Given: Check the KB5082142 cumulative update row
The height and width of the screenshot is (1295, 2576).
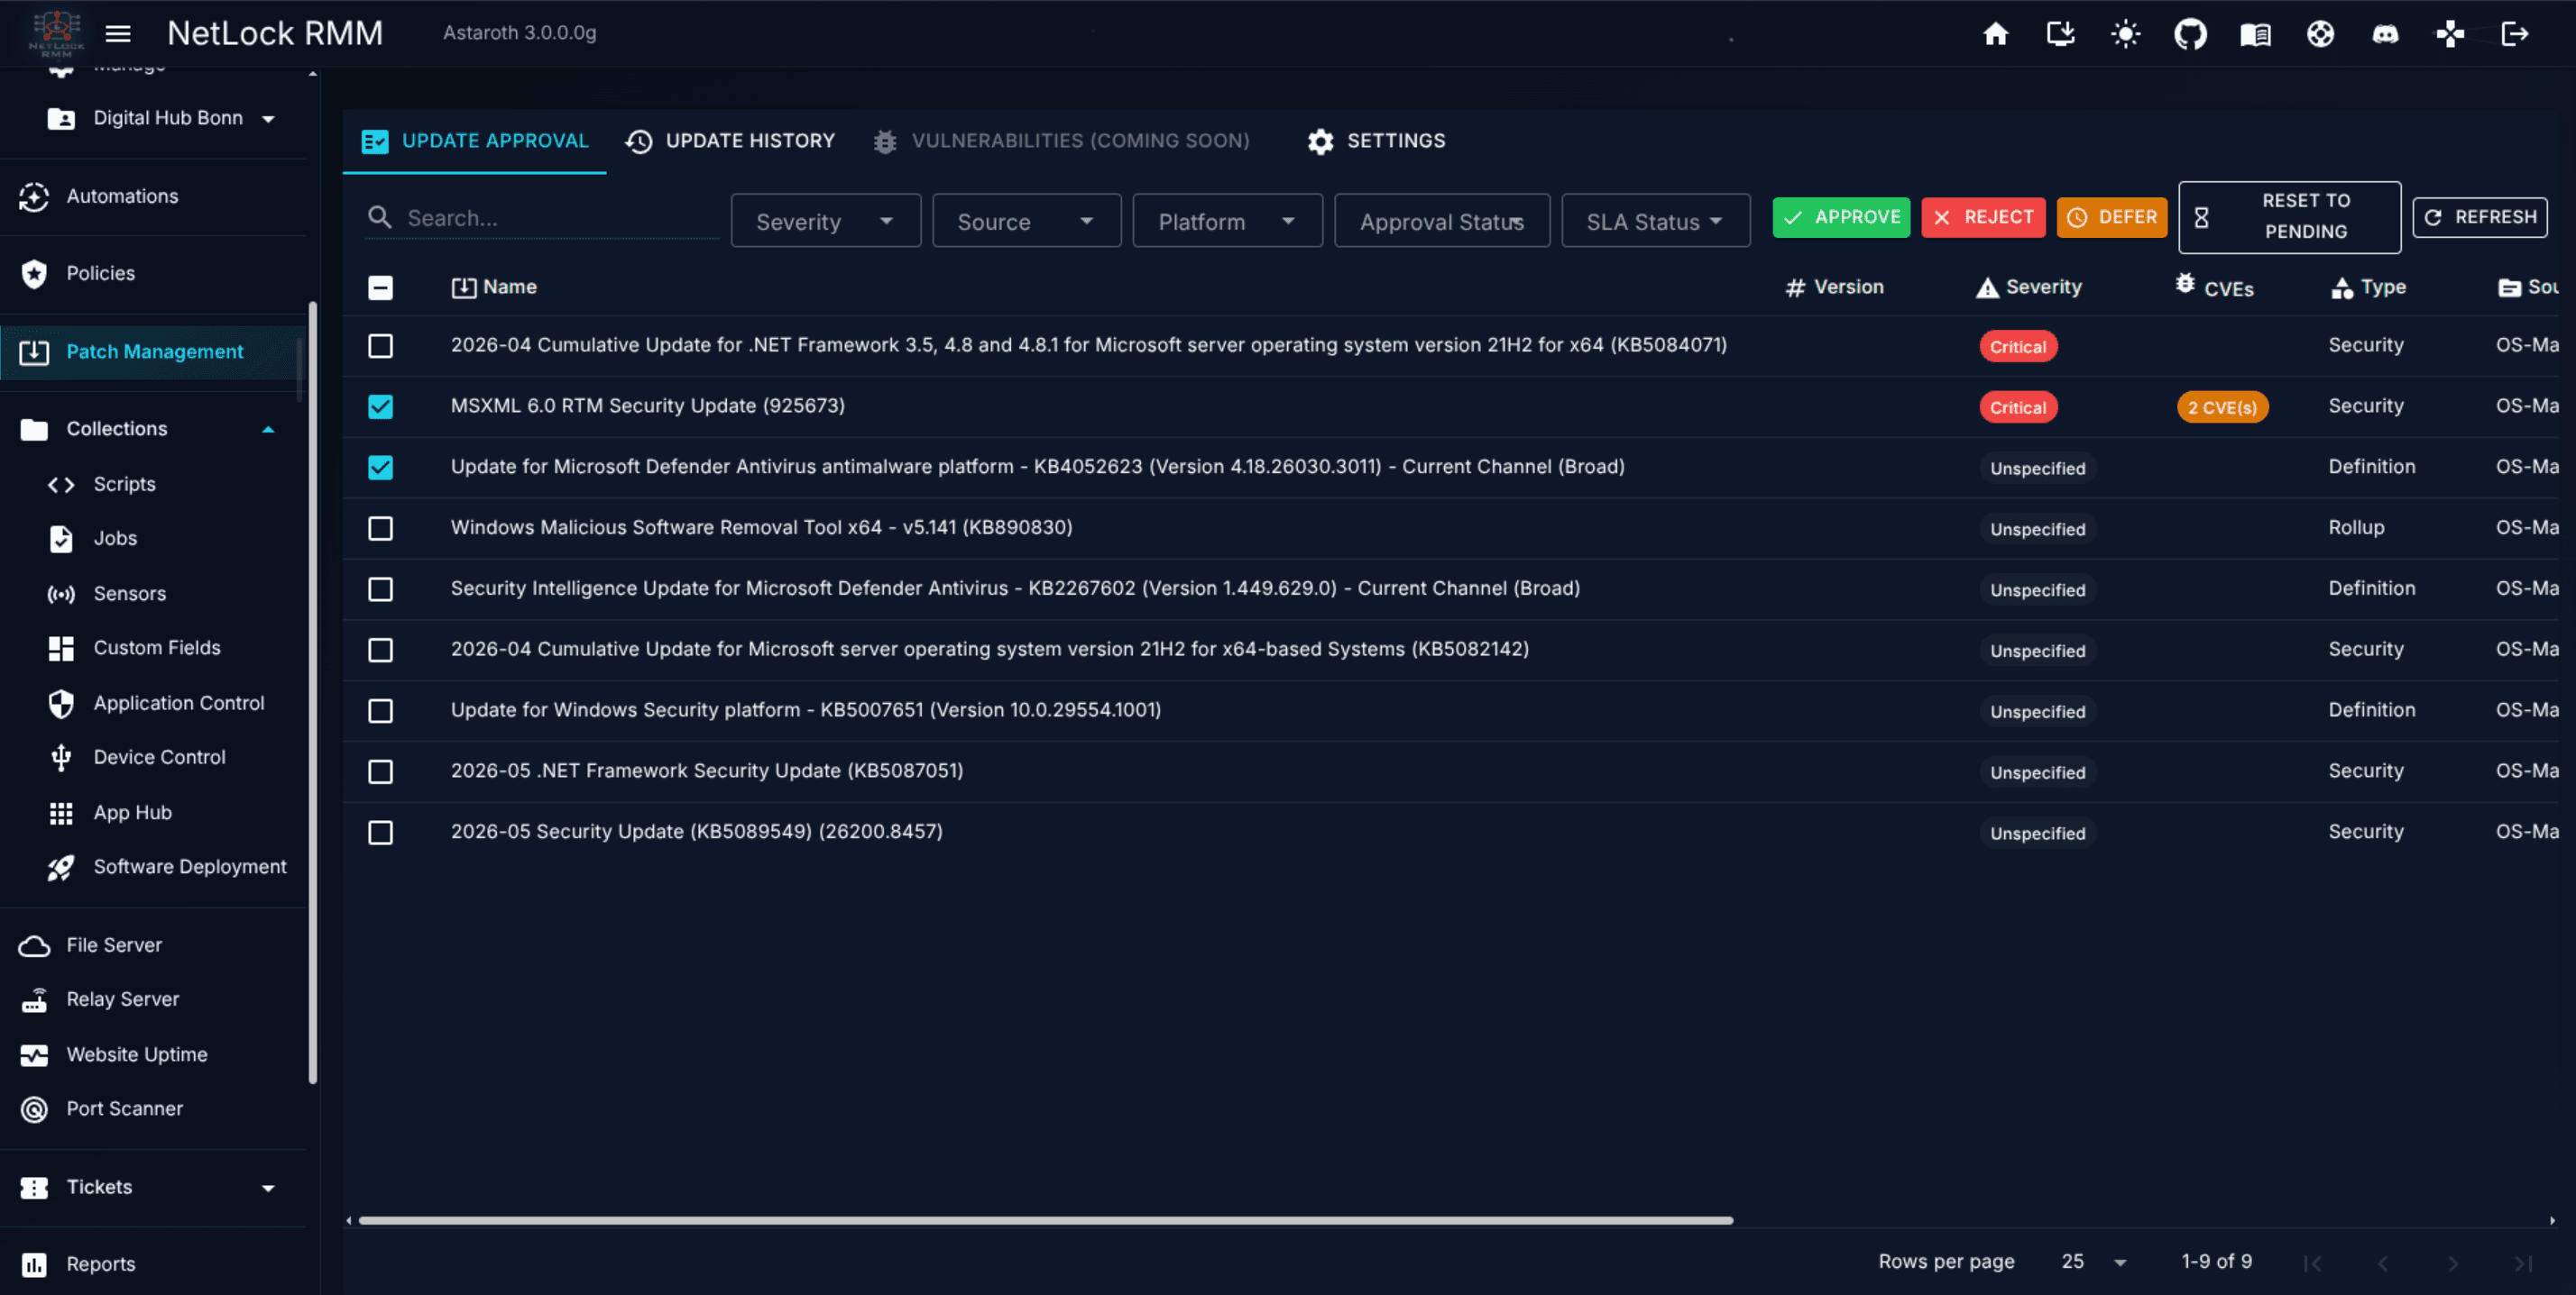Looking at the screenshot, I should [x=380, y=651].
